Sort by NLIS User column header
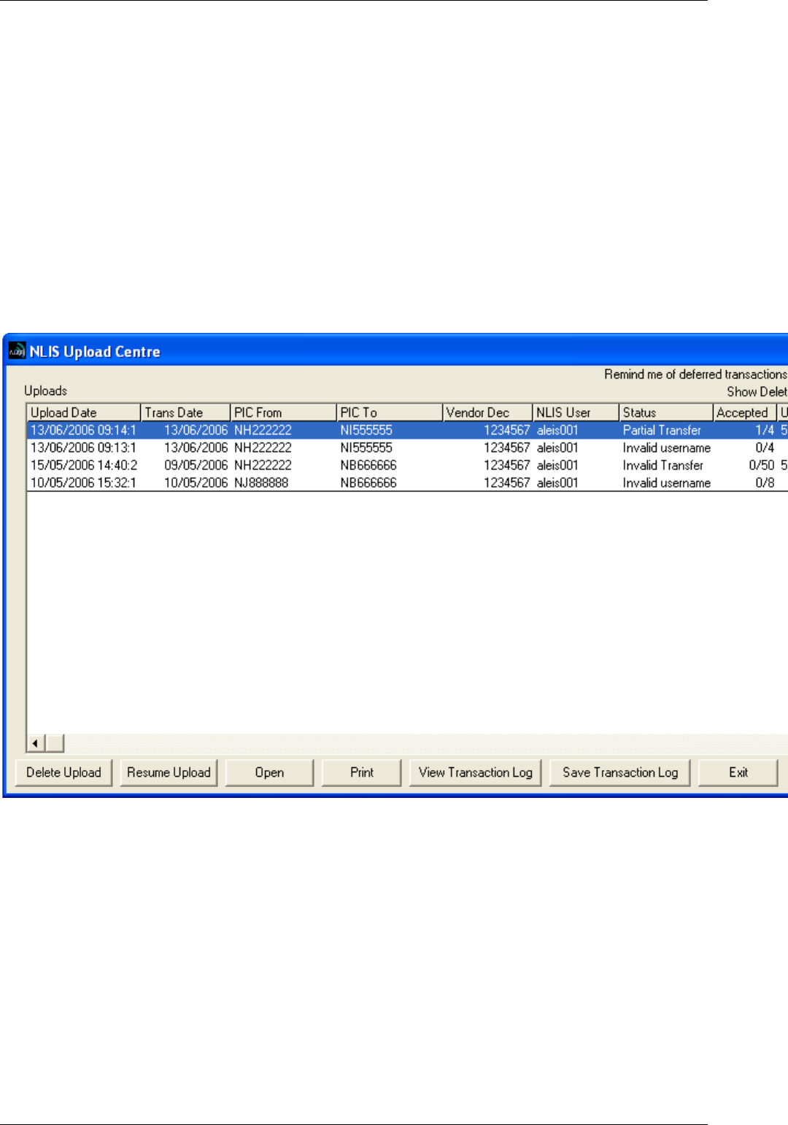The image size is (788, 1125). [x=576, y=412]
